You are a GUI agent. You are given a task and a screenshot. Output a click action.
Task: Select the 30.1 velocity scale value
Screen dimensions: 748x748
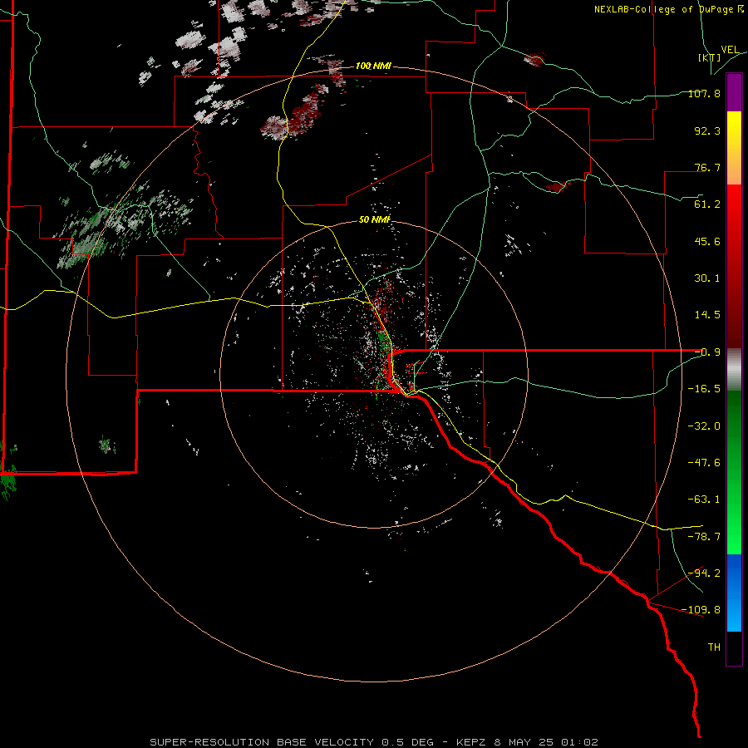point(707,278)
